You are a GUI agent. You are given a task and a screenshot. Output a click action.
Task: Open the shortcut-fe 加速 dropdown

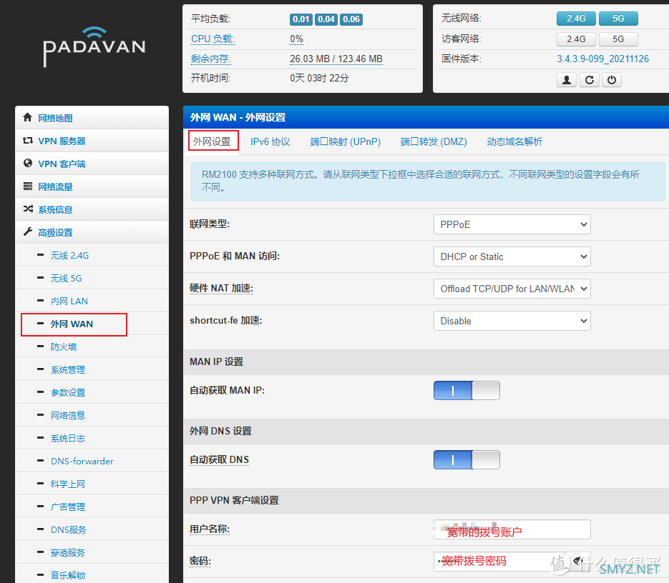click(x=512, y=321)
